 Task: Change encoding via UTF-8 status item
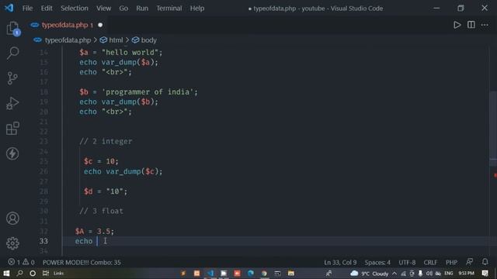pyautogui.click(x=407, y=262)
